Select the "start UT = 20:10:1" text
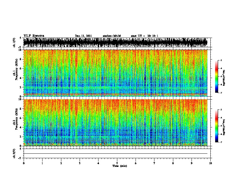 tap(145, 36)
